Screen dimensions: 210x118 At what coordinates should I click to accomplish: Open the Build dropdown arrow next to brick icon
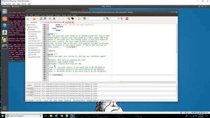coord(76,19)
